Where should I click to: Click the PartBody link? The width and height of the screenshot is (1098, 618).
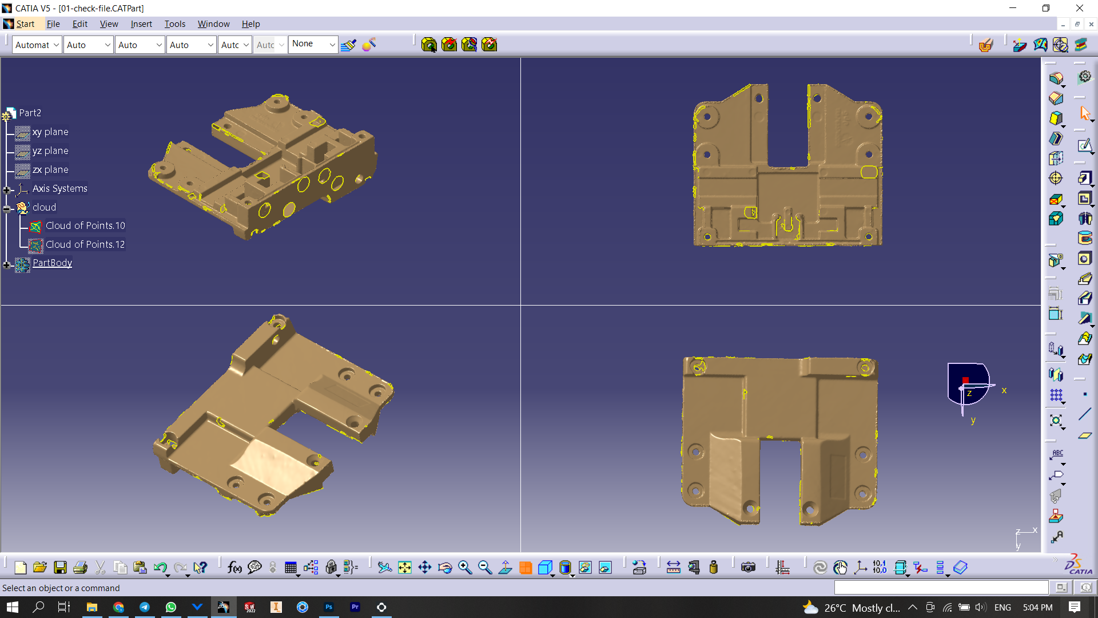tap(52, 263)
